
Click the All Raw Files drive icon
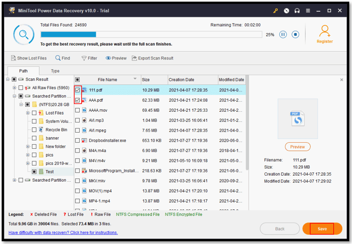(28, 88)
